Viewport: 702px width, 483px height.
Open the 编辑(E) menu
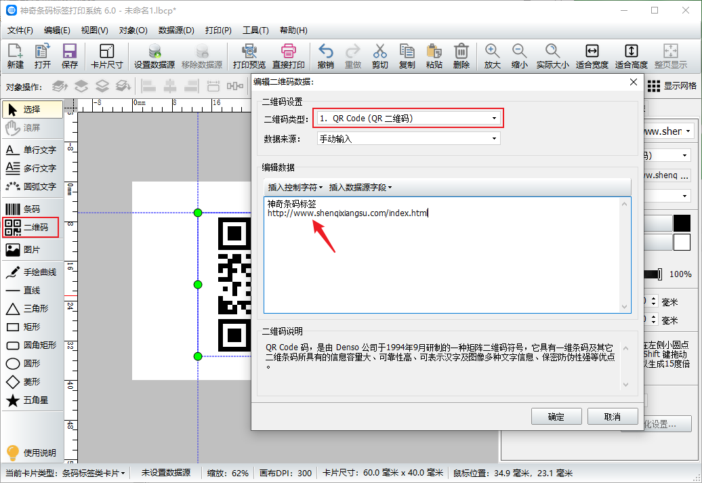[x=58, y=30]
